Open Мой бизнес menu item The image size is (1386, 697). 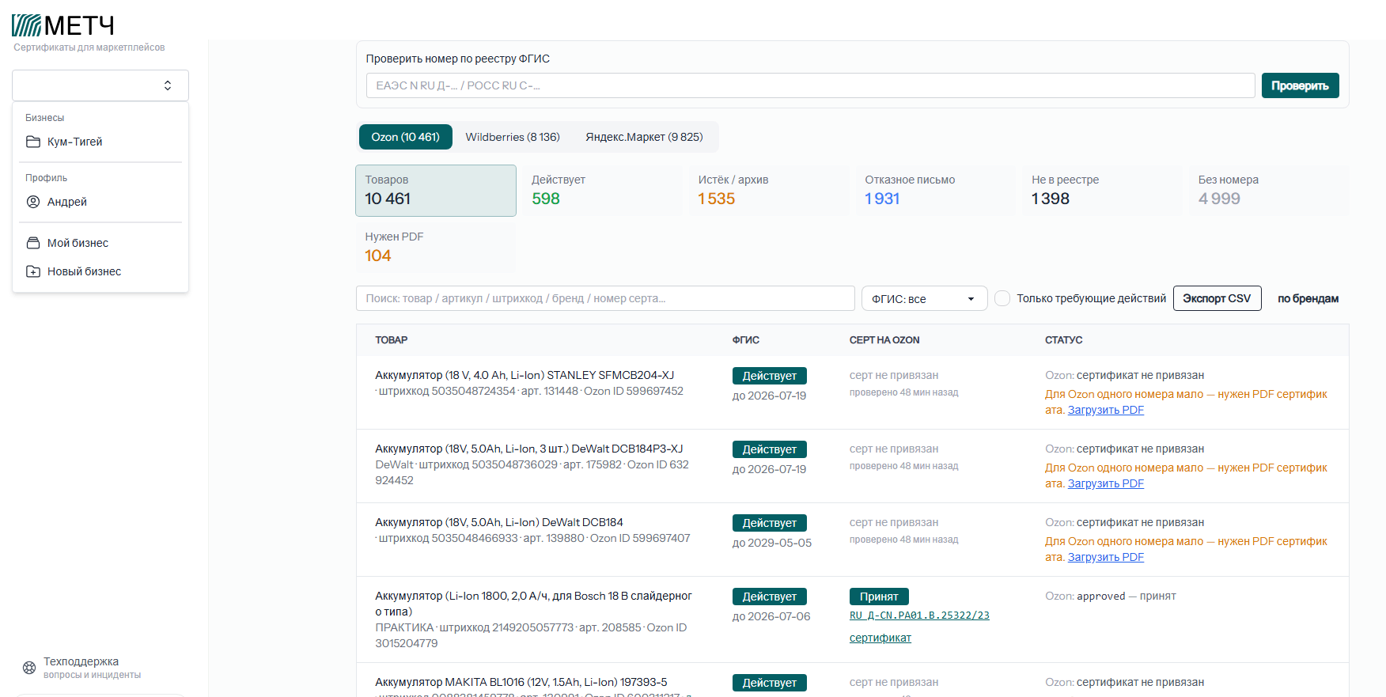(100, 243)
